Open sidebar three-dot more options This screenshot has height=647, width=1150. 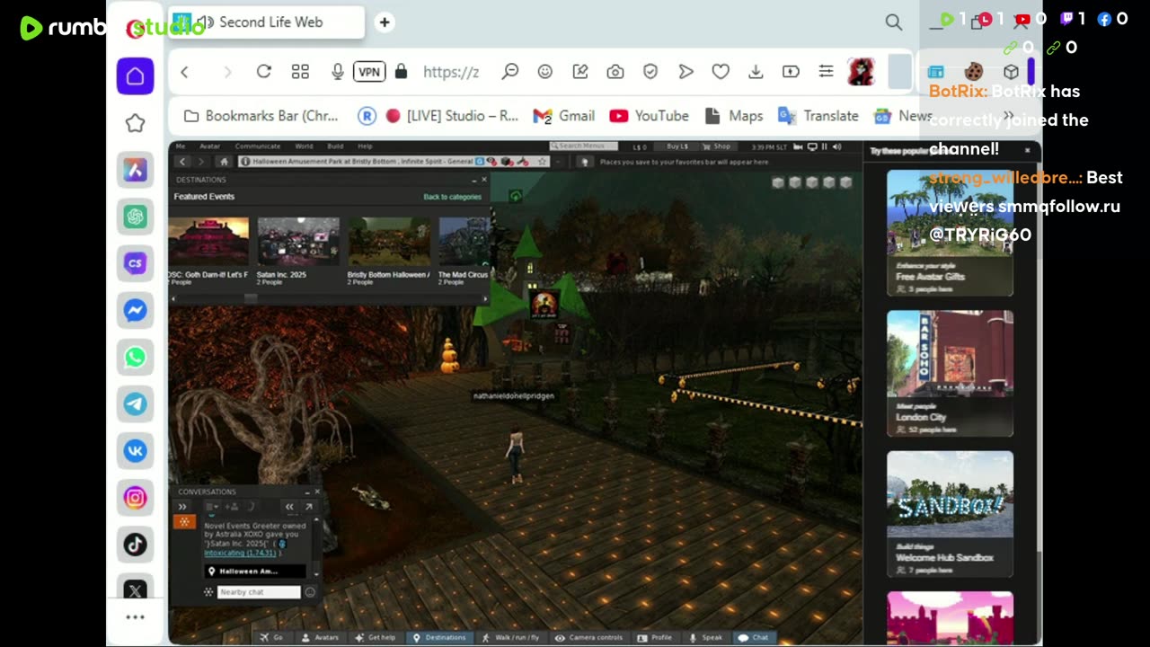[x=135, y=617]
